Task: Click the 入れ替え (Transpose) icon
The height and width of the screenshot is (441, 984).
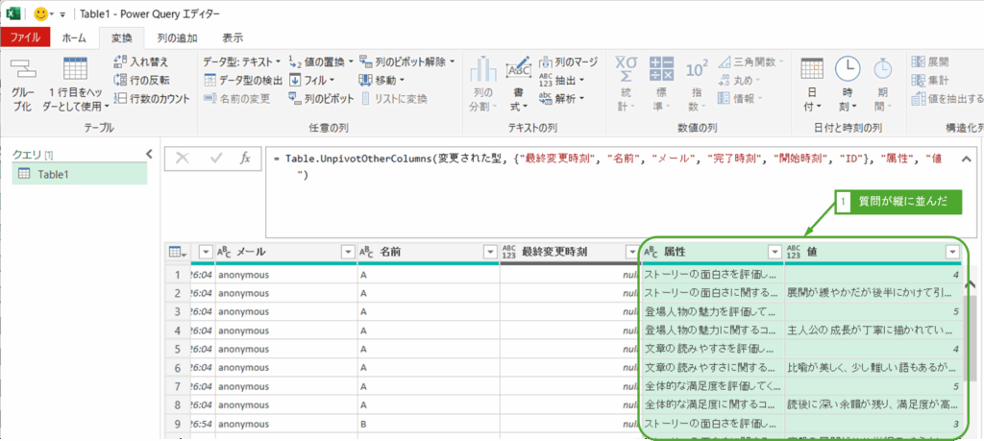Action: [121, 61]
